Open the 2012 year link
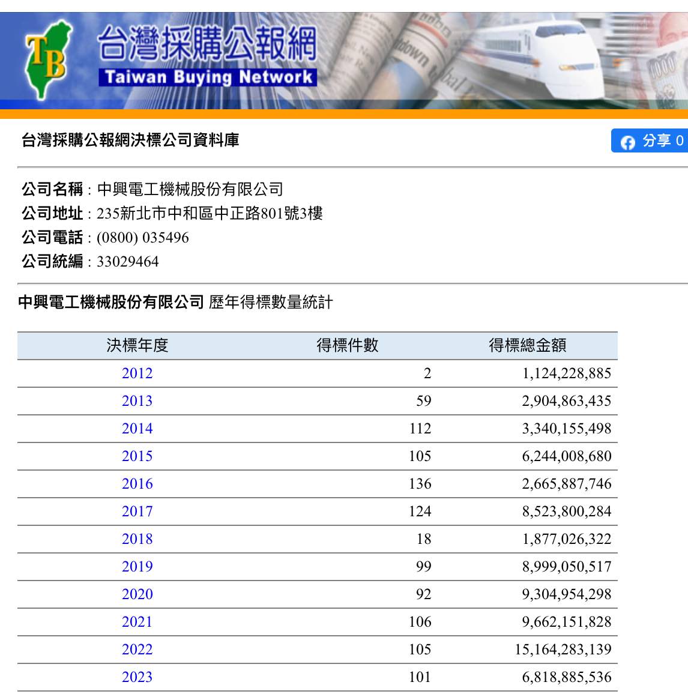The height and width of the screenshot is (700, 688). [137, 373]
